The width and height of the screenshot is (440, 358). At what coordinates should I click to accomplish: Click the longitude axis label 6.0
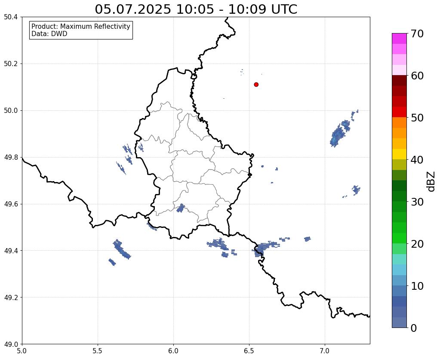pos(173,351)
